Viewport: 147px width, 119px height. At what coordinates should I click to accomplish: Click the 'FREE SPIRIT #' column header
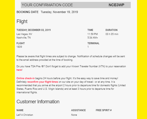(x=104, y=110)
